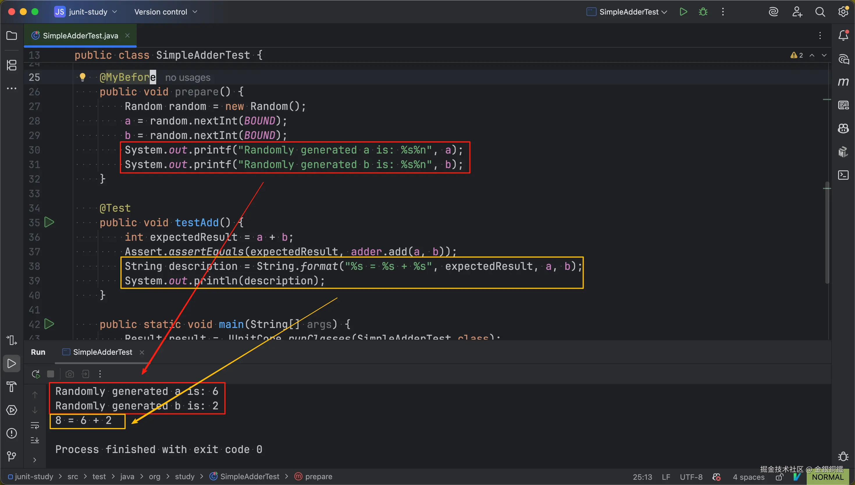
Task: Open the Structure tool window
Action: [x=12, y=65]
